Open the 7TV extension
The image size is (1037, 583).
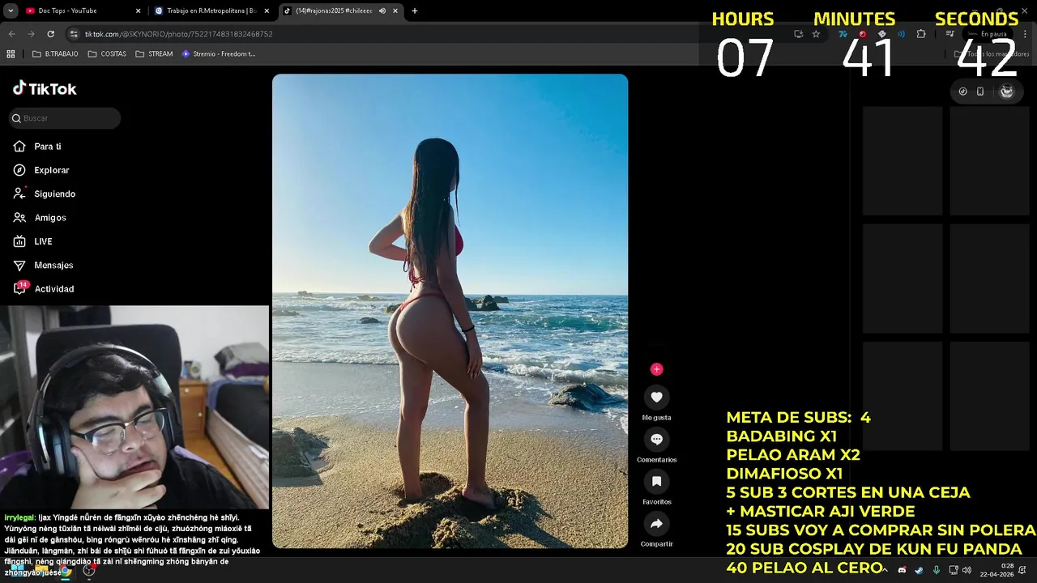coord(843,34)
